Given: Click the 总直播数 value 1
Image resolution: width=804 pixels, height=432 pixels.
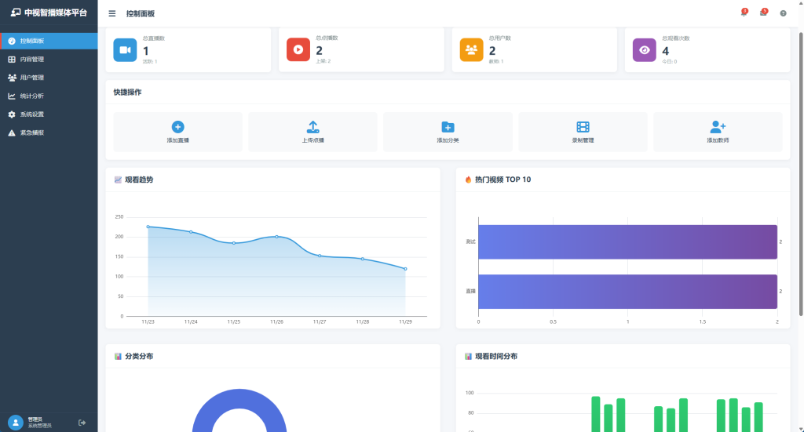Looking at the screenshot, I should [146, 51].
